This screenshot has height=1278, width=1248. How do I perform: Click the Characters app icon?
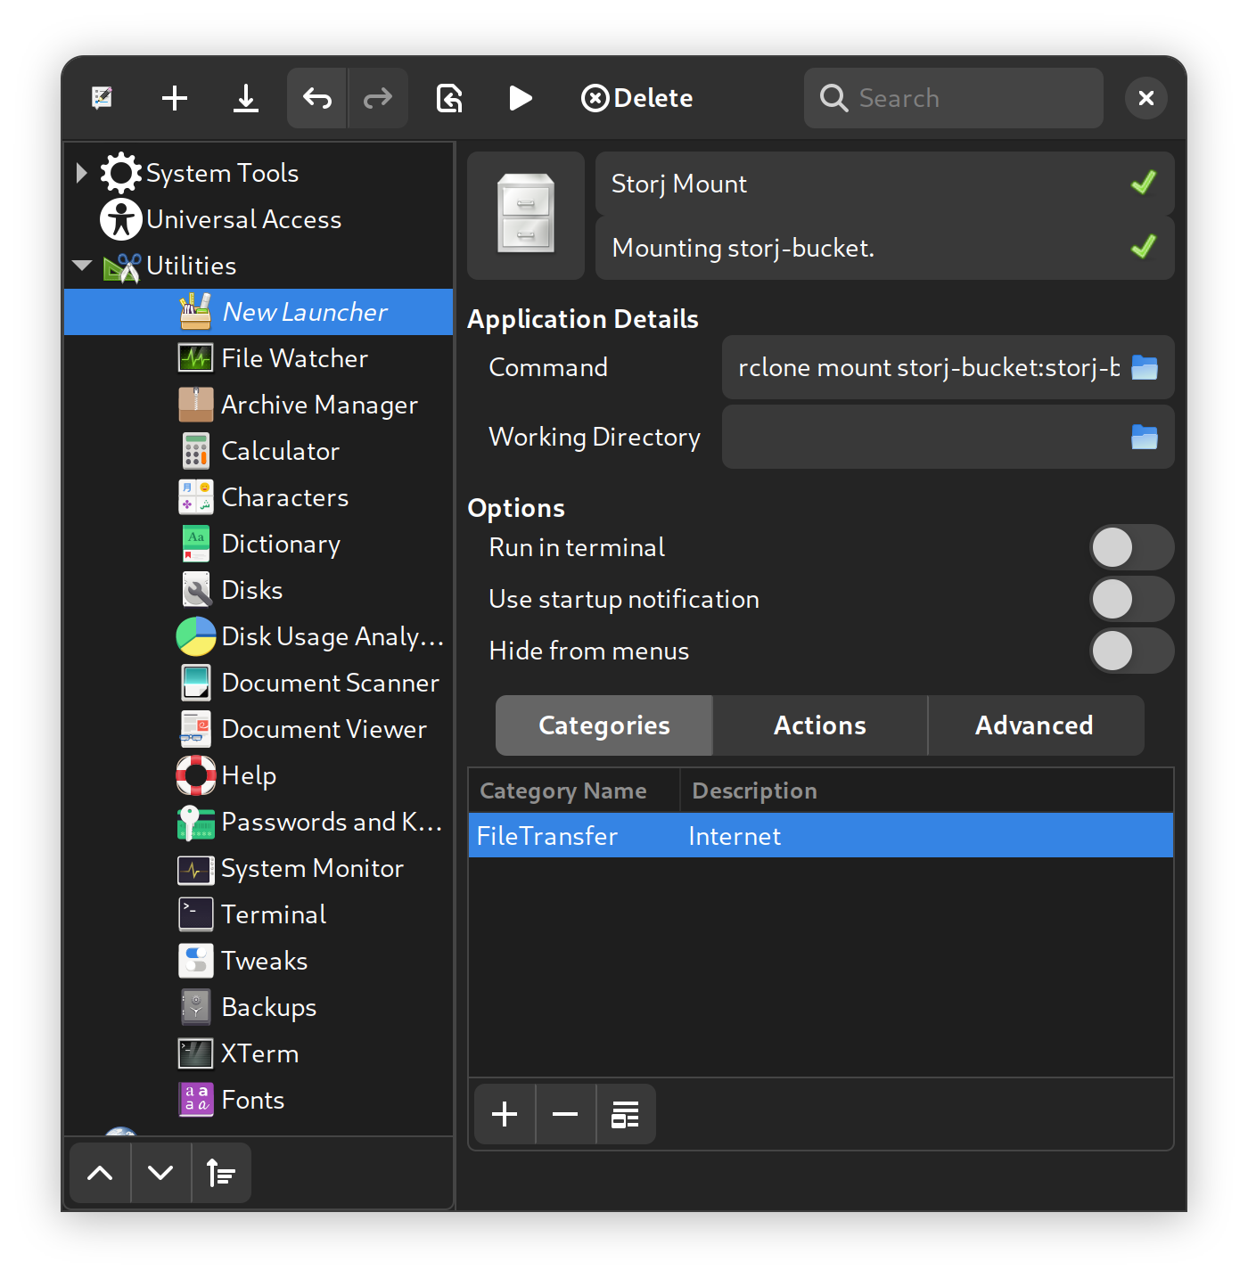[x=196, y=497]
